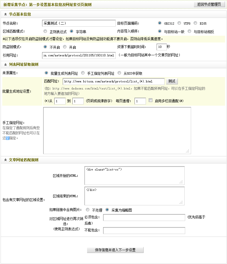Click the 匹配网址 URL input field
Viewport: 227px width, 264px height.
click(x=113, y=82)
